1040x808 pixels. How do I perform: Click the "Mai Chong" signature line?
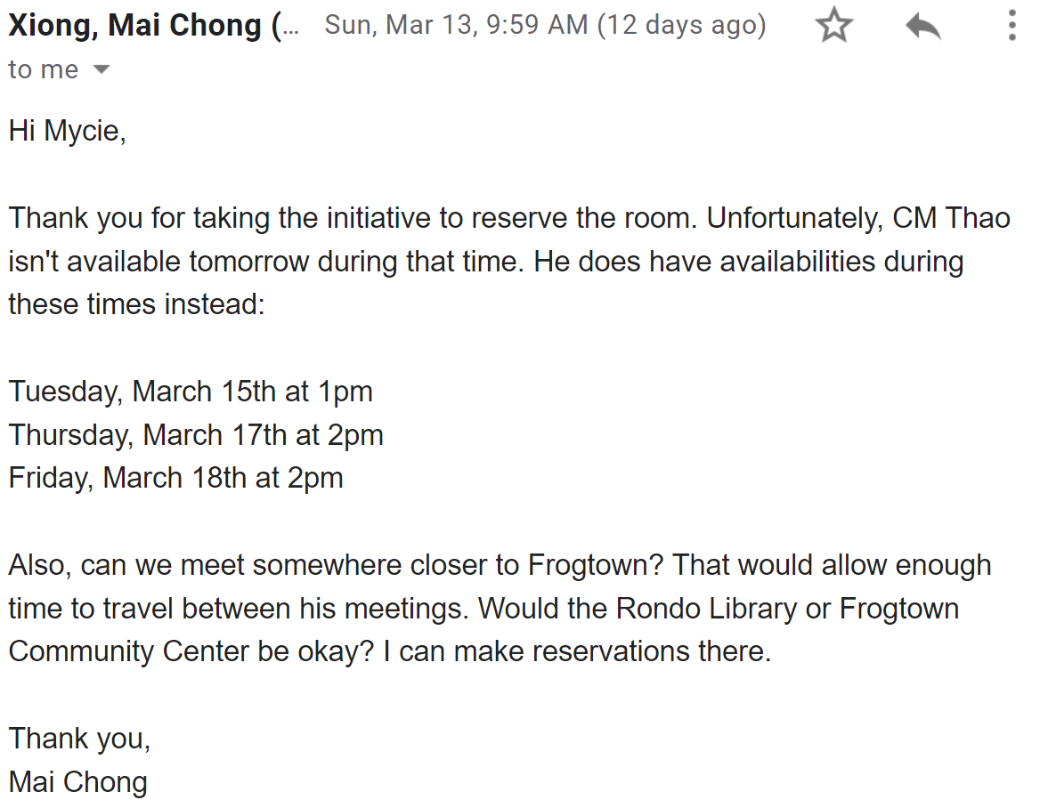[x=77, y=782]
